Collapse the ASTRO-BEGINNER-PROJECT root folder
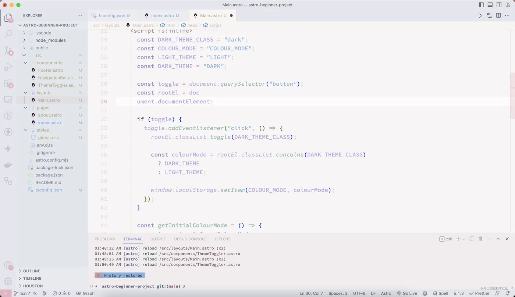This screenshot has width=515, height=297. click(50, 25)
